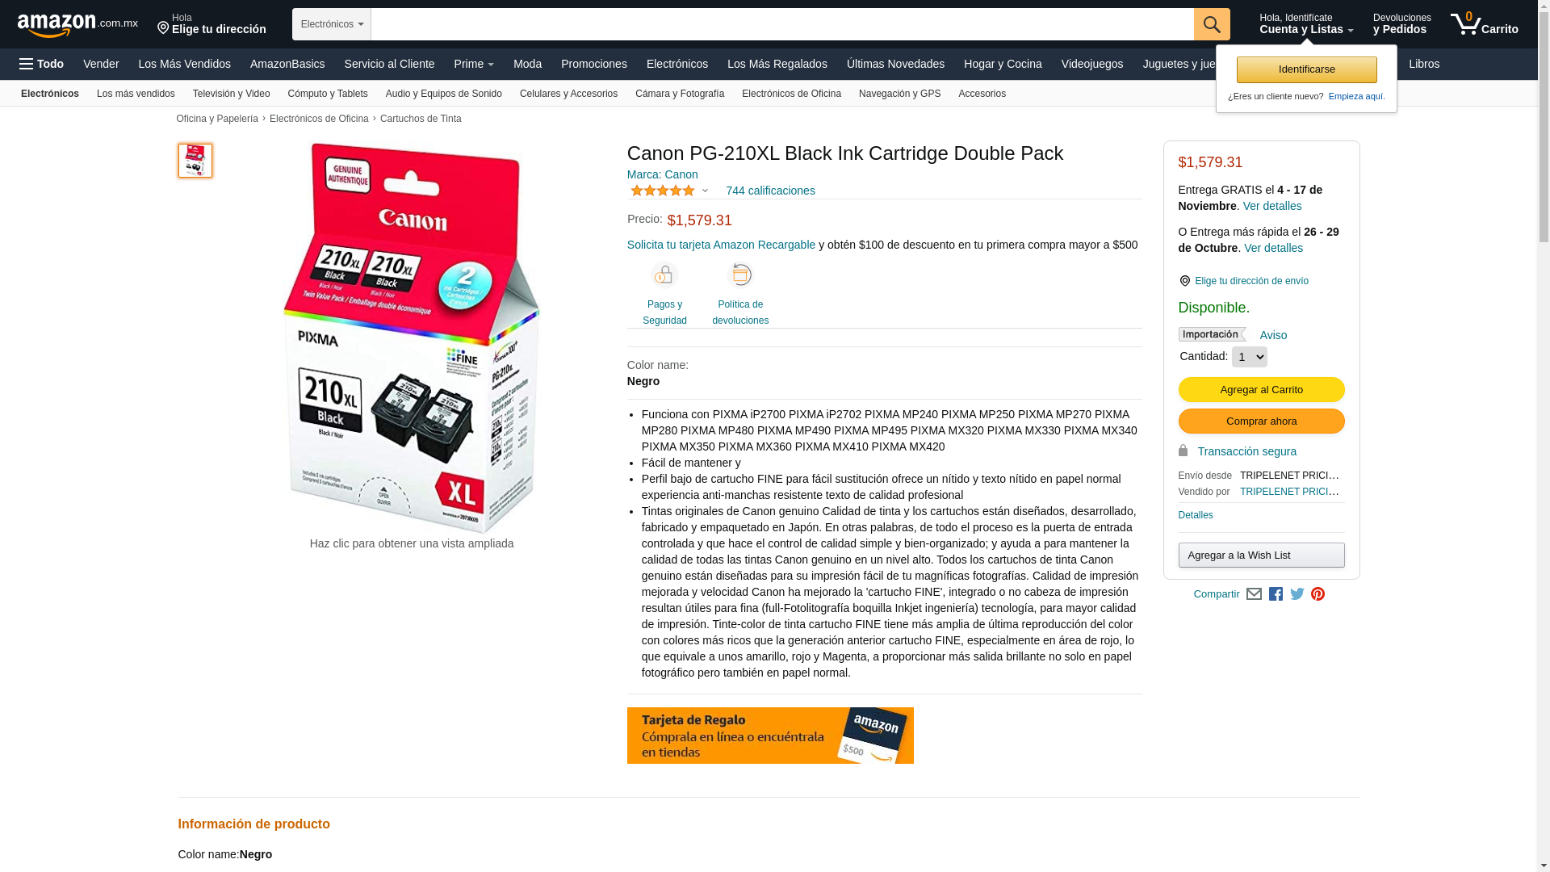Image resolution: width=1550 pixels, height=872 pixels.
Task: Open the Cantidad quantity dropdown
Action: pyautogui.click(x=1249, y=357)
